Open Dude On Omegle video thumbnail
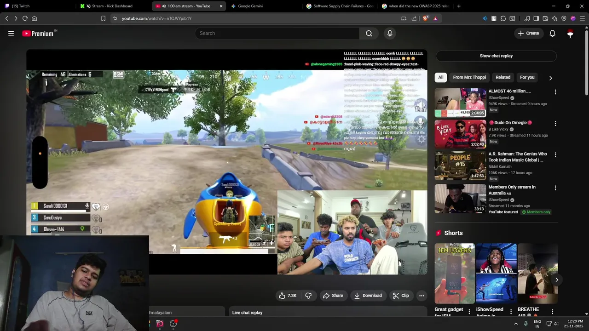The width and height of the screenshot is (589, 331). click(460, 134)
